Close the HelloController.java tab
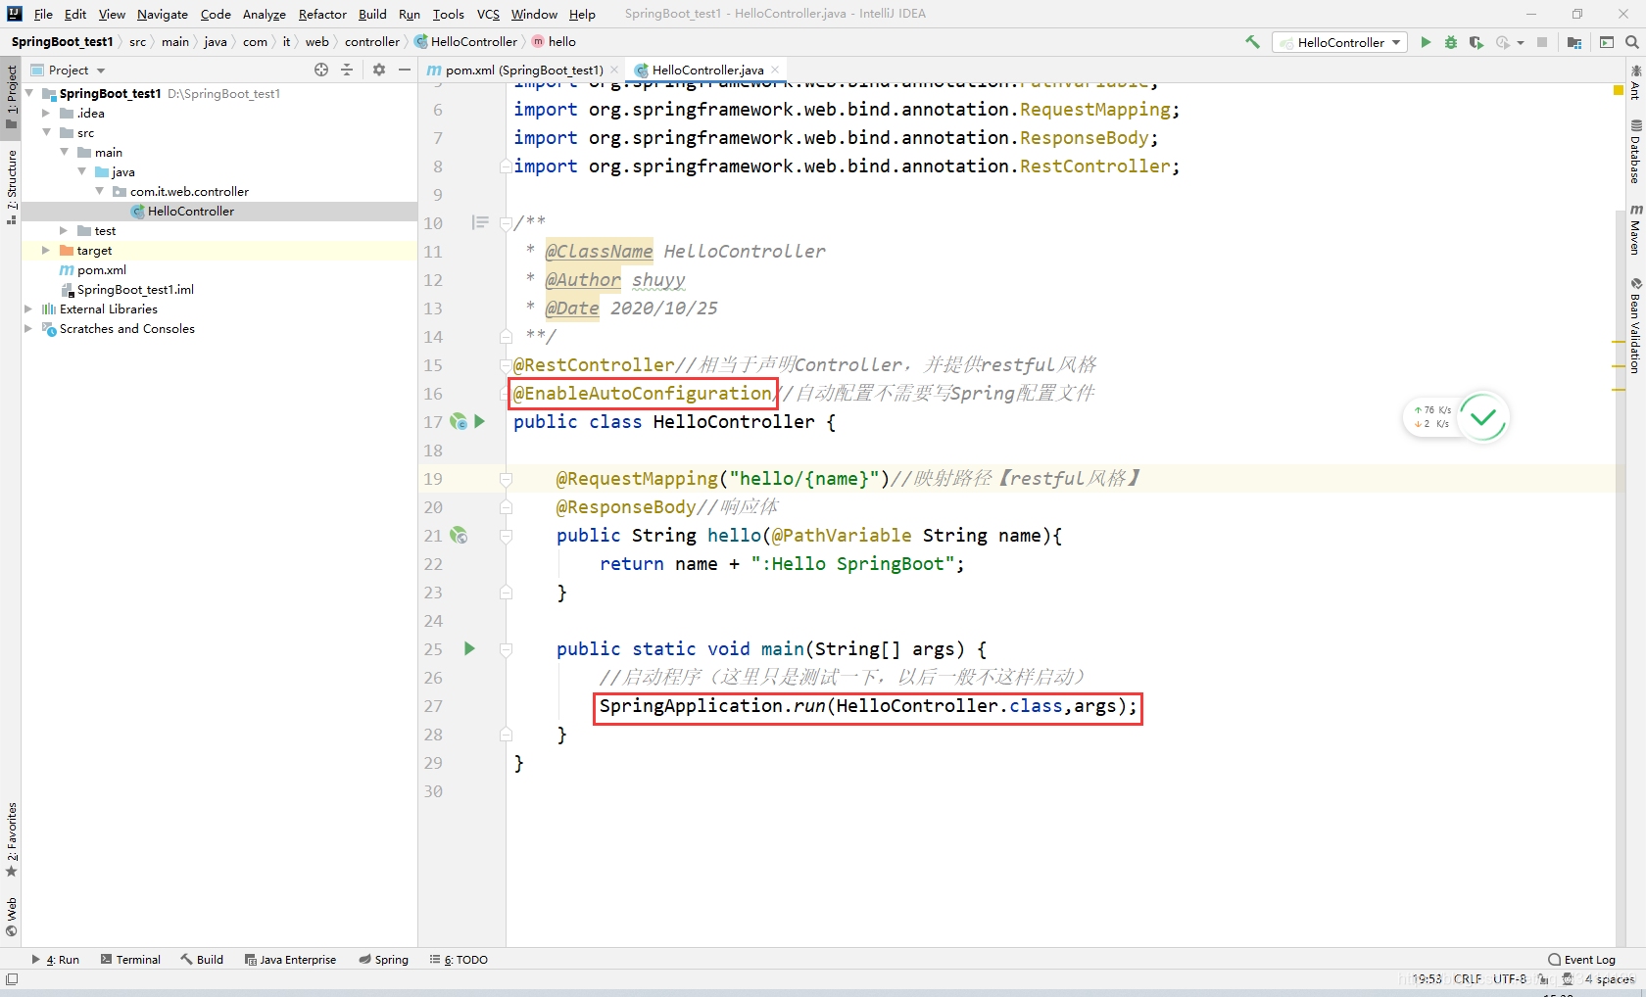Viewport: 1646px width, 997px height. click(775, 70)
